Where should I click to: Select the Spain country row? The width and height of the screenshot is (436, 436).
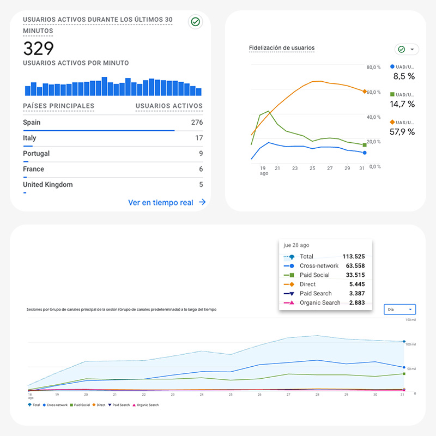pyautogui.click(x=32, y=123)
